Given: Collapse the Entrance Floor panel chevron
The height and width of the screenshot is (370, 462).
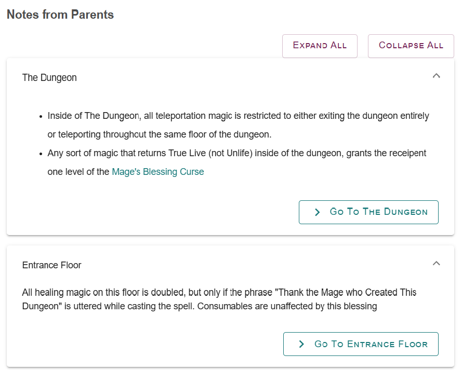Looking at the screenshot, I should click(x=437, y=263).
